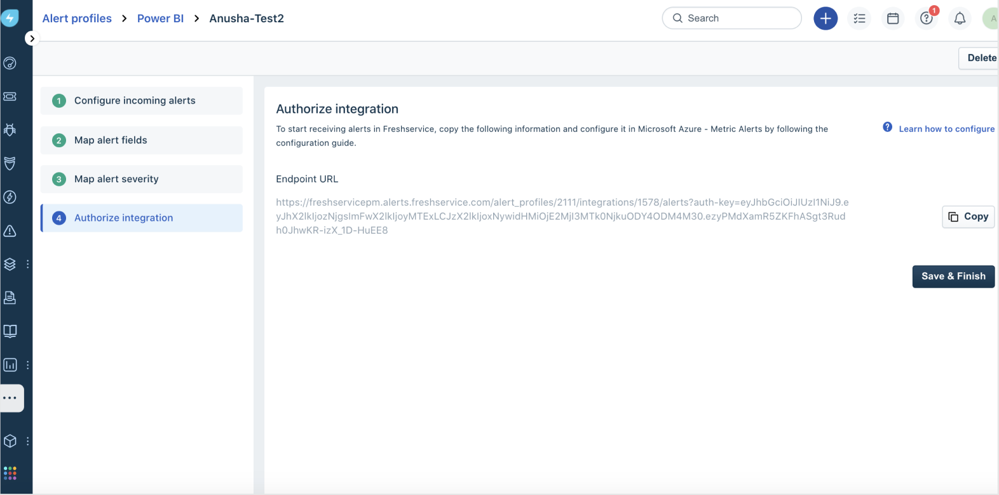The height and width of the screenshot is (495, 999).
Task: Copy the endpoint URL
Action: click(968, 216)
